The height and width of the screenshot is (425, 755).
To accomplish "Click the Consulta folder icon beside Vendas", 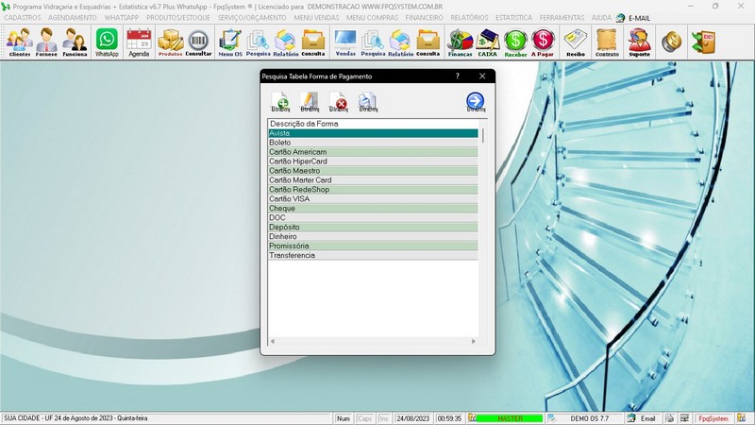I will point(313,42).
